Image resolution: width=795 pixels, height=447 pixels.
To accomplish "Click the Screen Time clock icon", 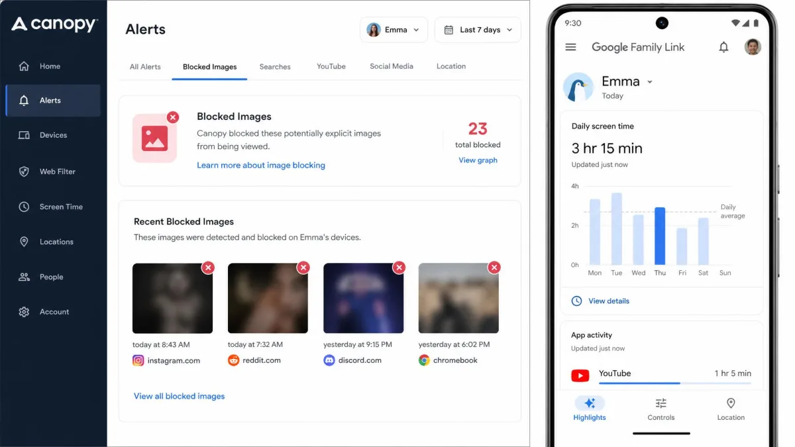I will pyautogui.click(x=24, y=207).
